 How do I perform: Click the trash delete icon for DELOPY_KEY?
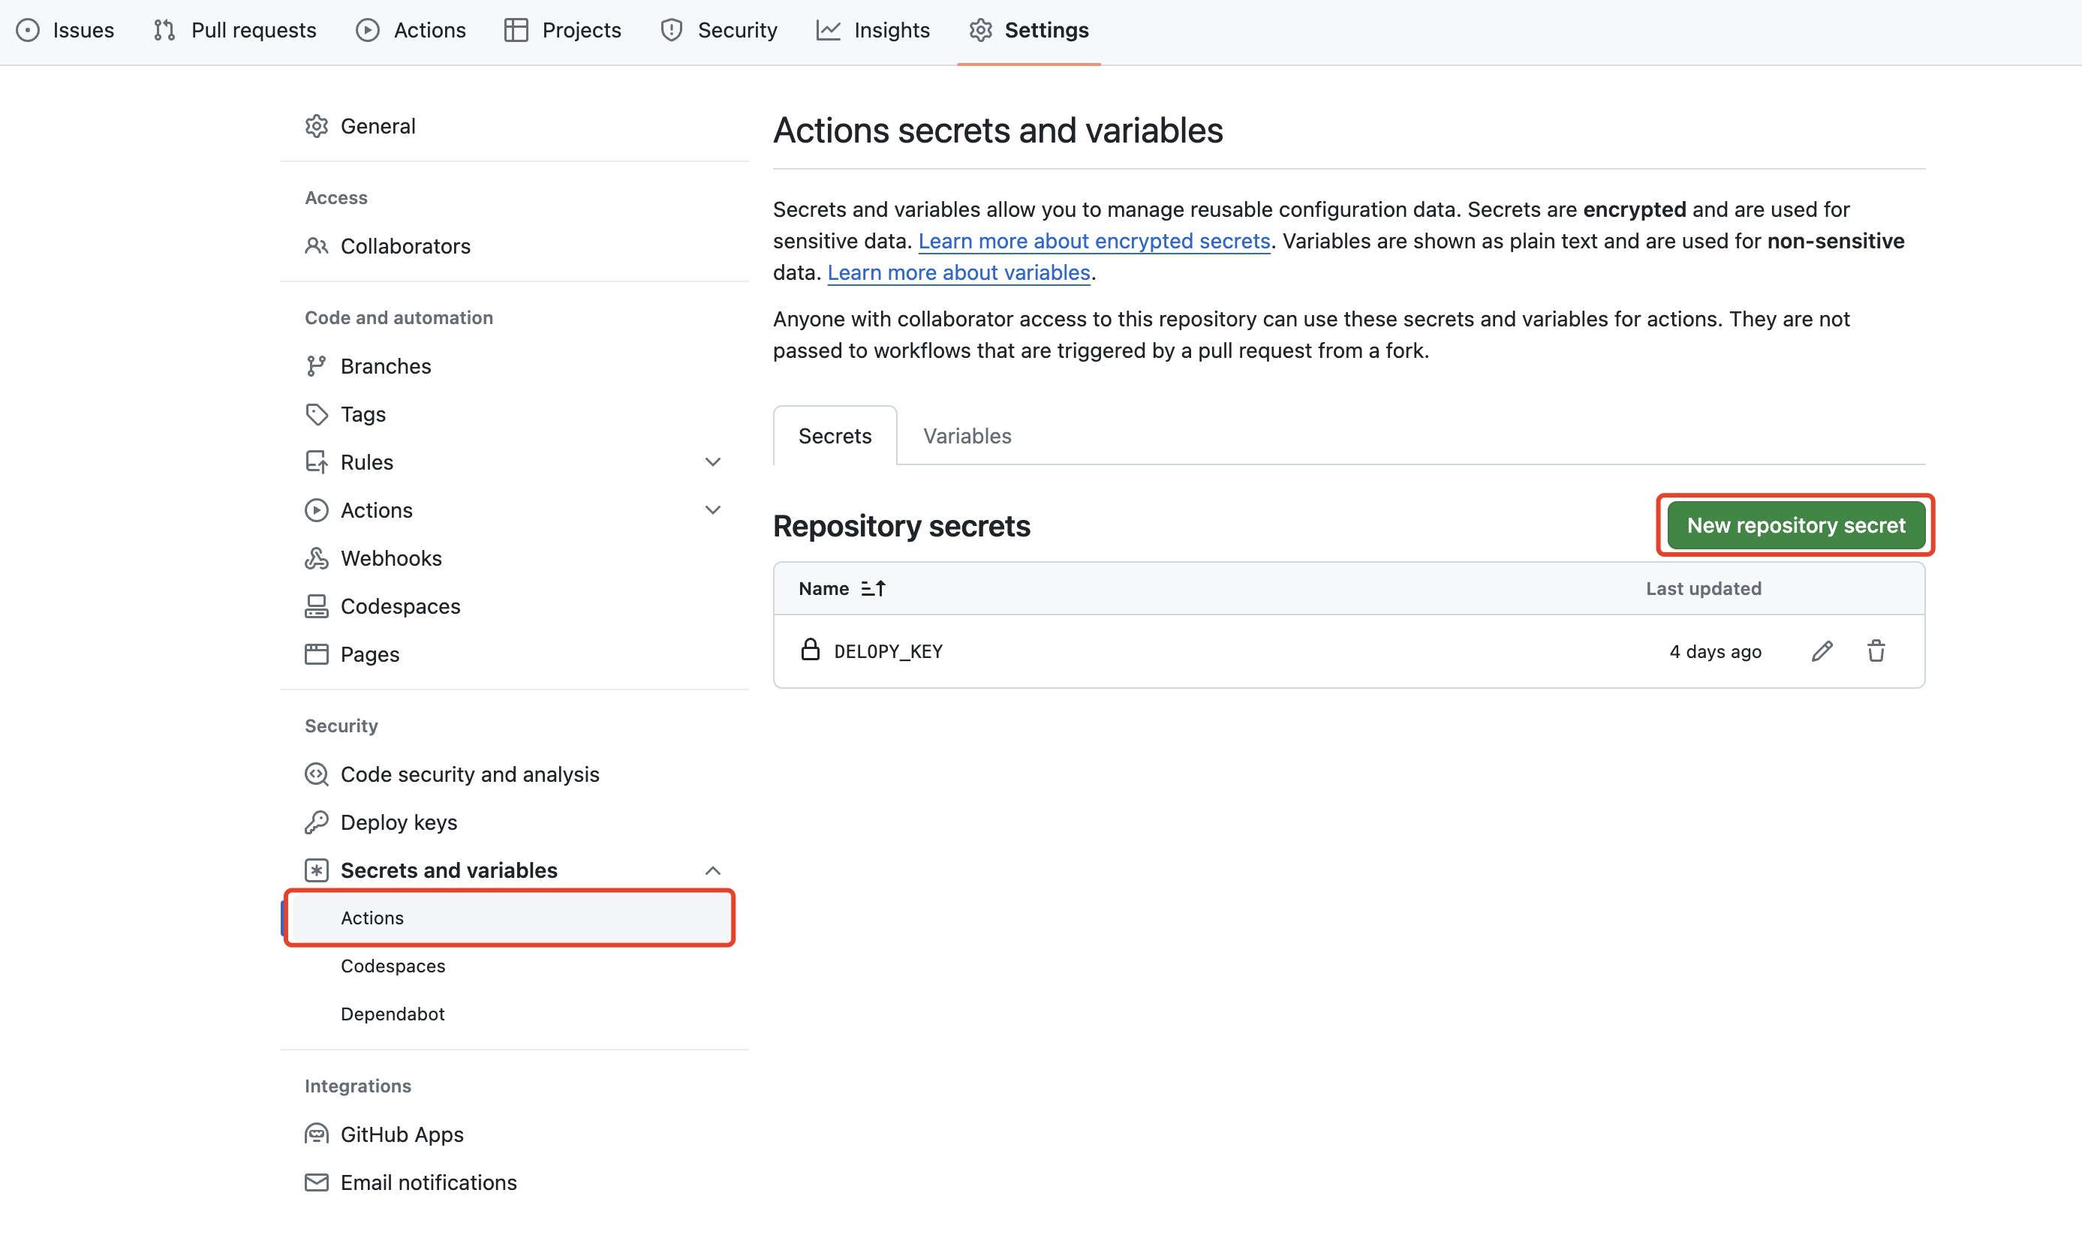(1876, 651)
